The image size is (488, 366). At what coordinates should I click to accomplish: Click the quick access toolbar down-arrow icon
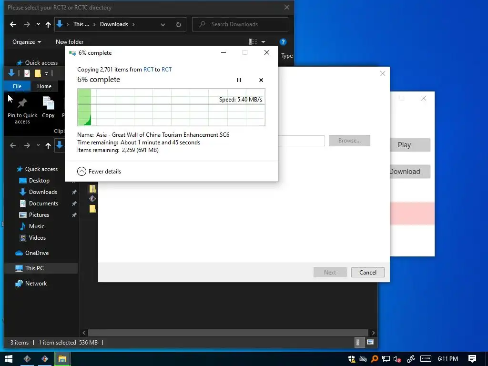pos(11,73)
